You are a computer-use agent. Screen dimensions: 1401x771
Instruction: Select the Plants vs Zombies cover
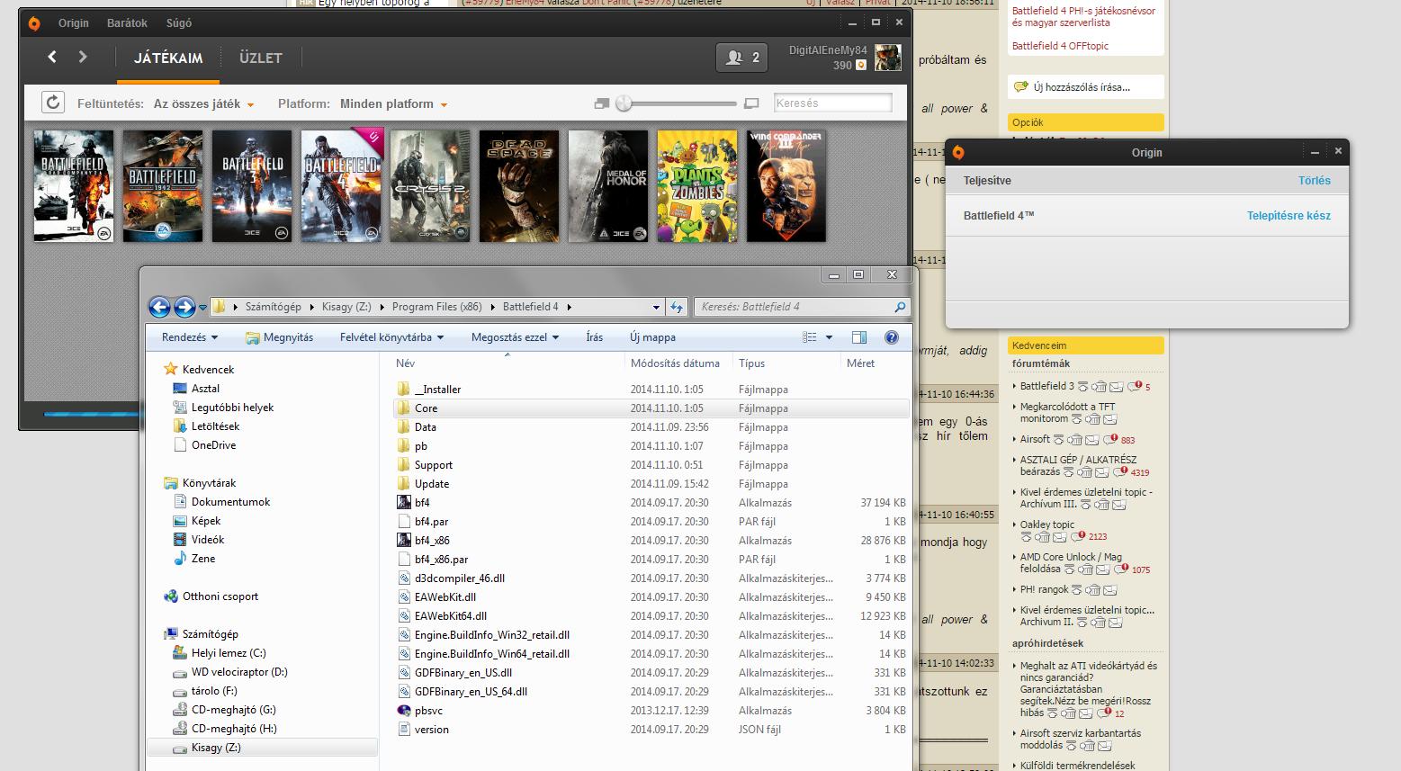697,186
